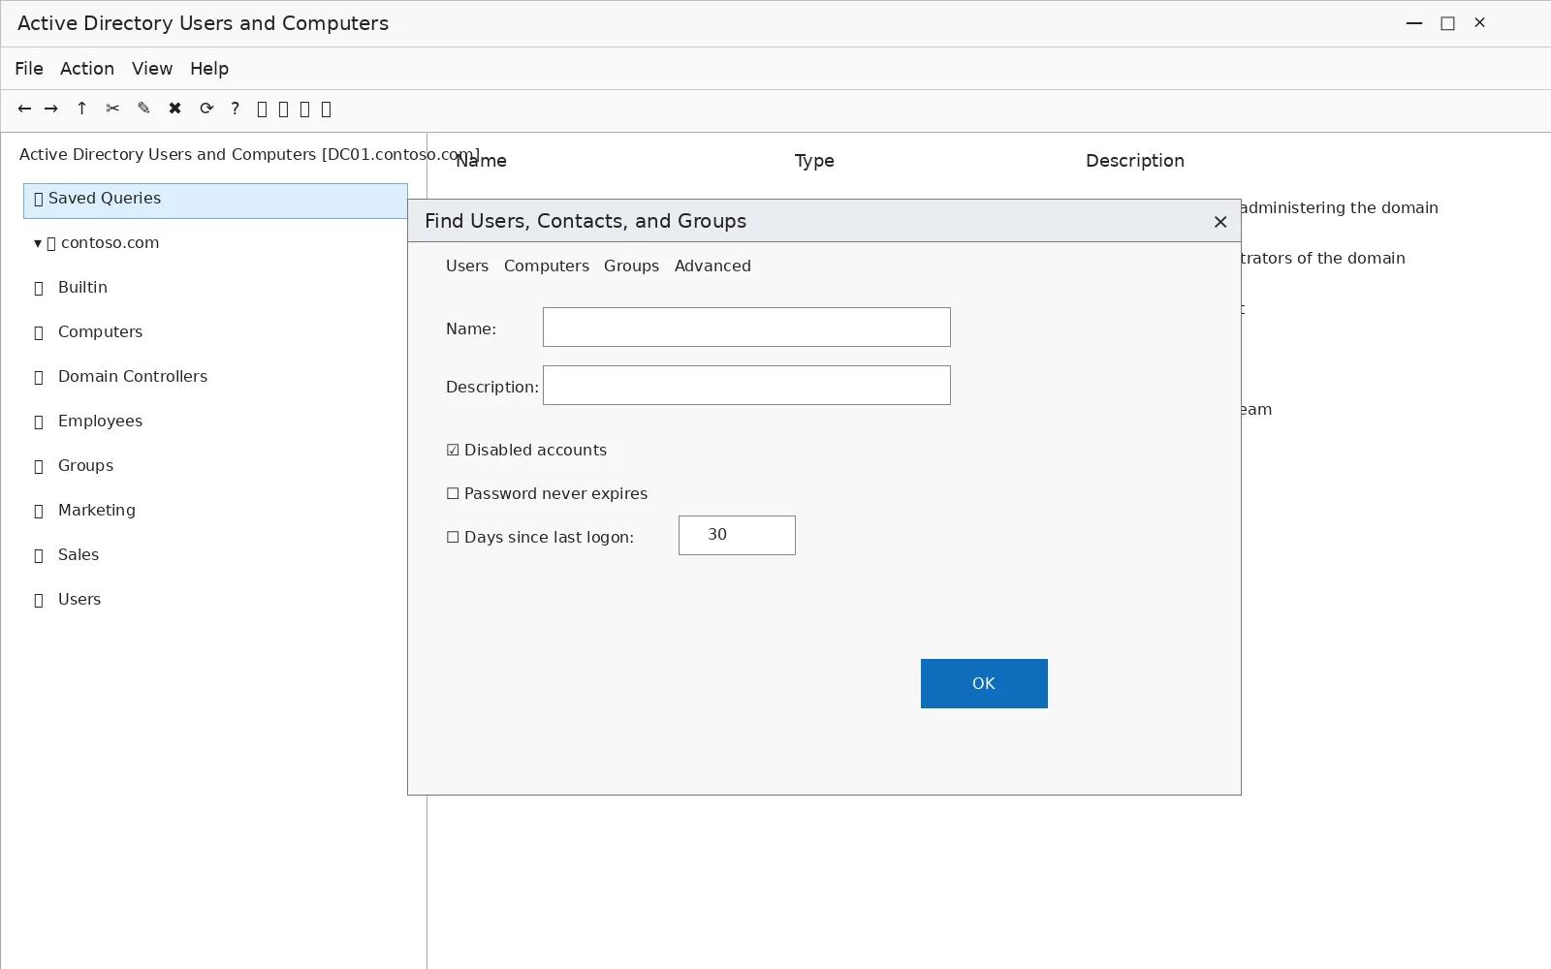Viewport: 1551px width, 969px height.
Task: Click the forward arrow toolbar icon
Action: tap(51, 109)
